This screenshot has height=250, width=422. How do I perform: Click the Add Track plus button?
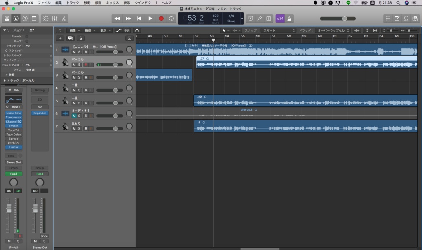[x=60, y=38]
